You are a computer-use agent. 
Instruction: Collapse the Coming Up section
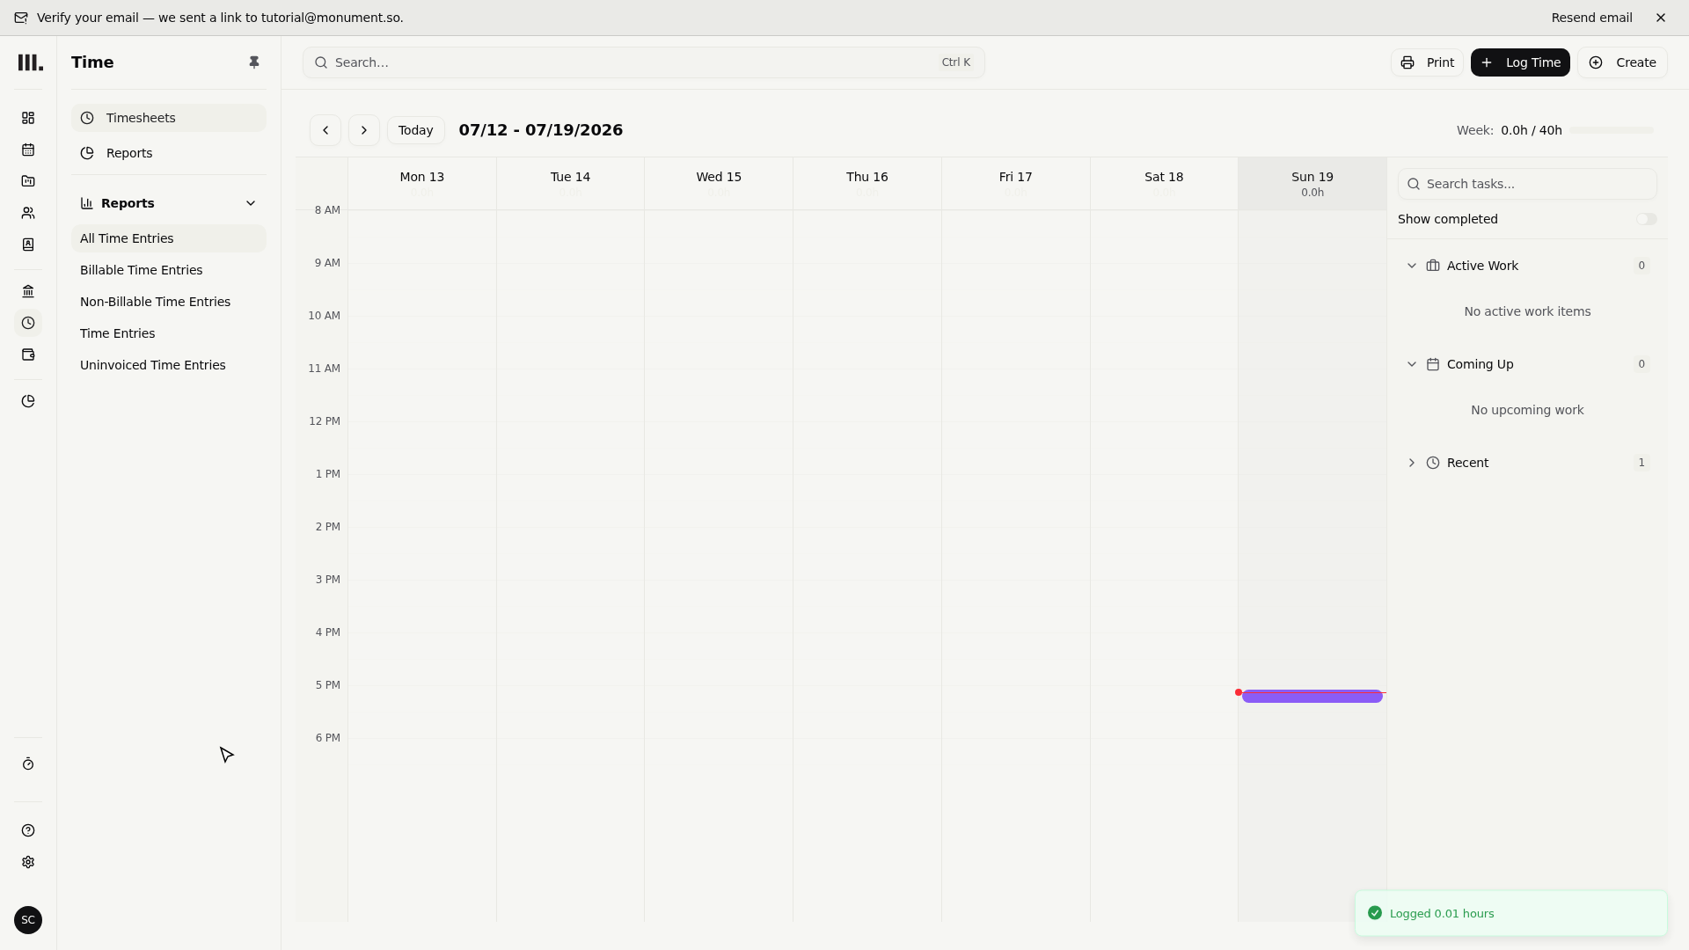point(1412,364)
